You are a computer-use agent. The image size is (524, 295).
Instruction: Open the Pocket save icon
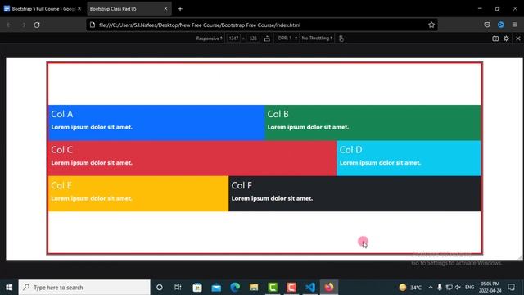(x=487, y=25)
